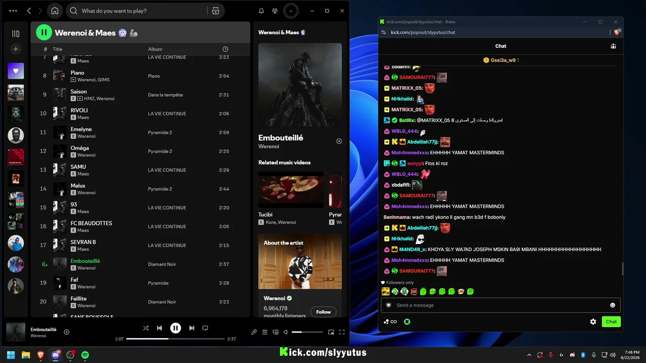Mute the Spotify volume
This screenshot has height=363, width=646.
[286, 332]
